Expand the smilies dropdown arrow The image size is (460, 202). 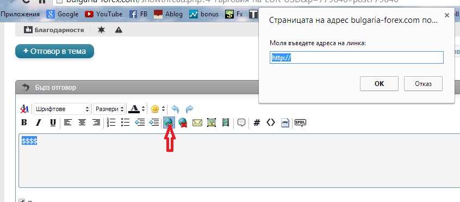point(163,109)
